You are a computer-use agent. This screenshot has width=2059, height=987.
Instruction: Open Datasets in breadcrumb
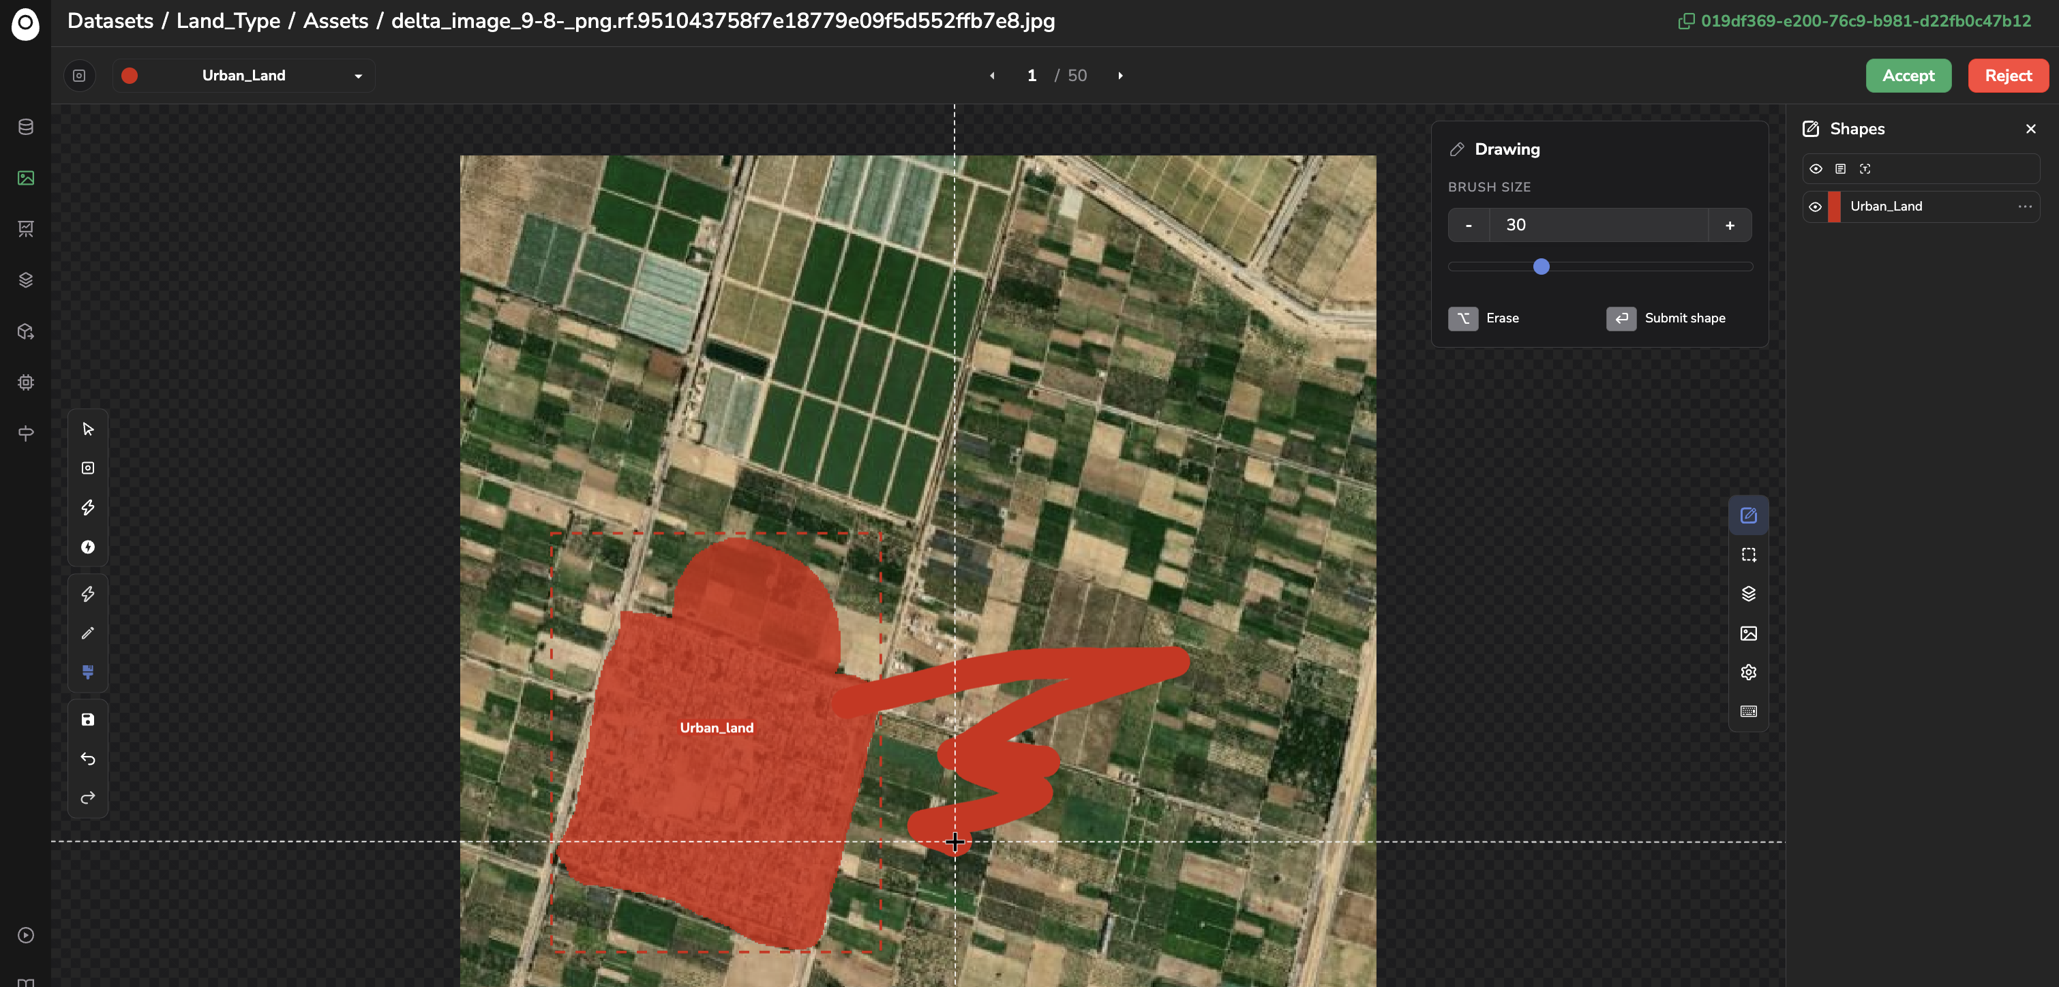110,20
